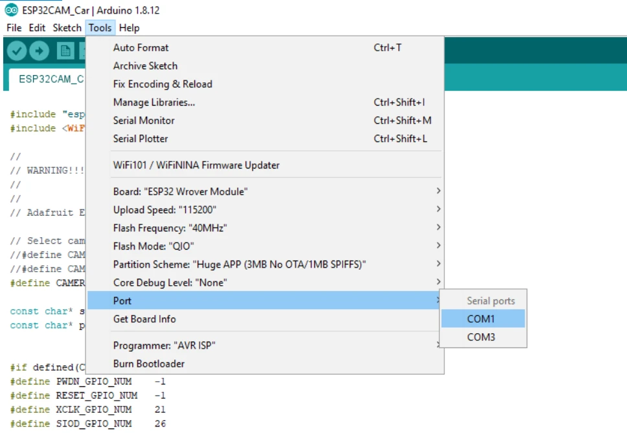The width and height of the screenshot is (627, 433).
Task: Open the Sketch menu
Action: (x=67, y=28)
